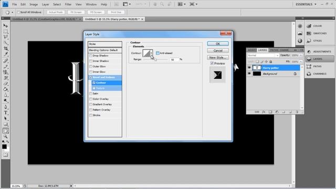Click the lock all layer icon

pos(271,62)
